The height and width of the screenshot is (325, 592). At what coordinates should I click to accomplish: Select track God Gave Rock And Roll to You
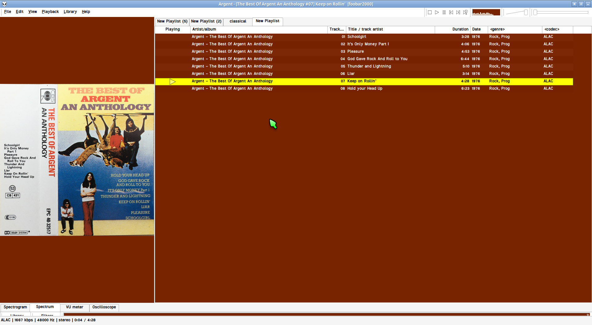click(x=364, y=59)
